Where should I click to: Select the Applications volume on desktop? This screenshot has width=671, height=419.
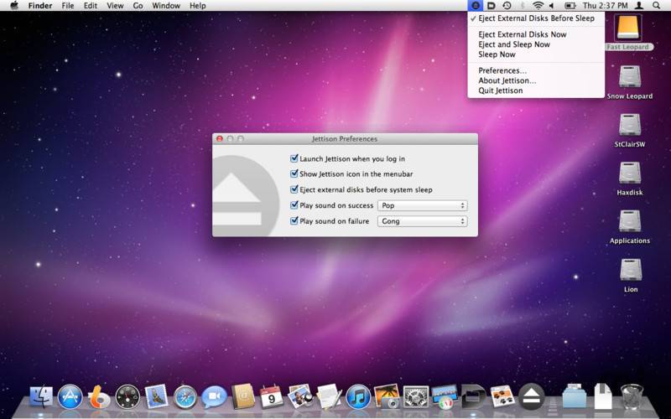630,221
